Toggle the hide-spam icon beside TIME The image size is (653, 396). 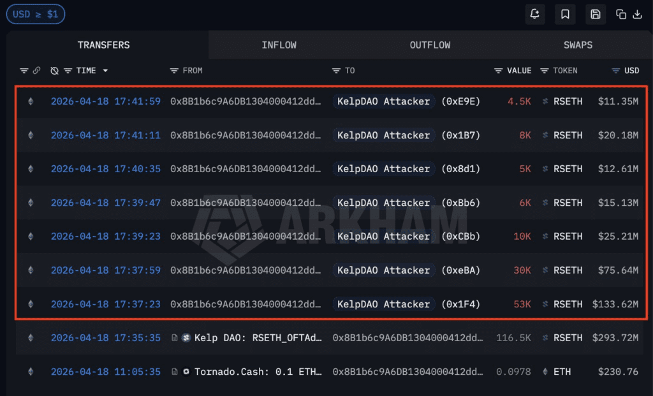pos(54,71)
